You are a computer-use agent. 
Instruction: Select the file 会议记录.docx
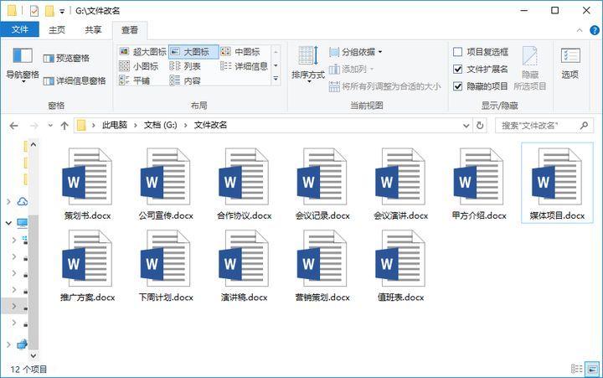(x=322, y=184)
